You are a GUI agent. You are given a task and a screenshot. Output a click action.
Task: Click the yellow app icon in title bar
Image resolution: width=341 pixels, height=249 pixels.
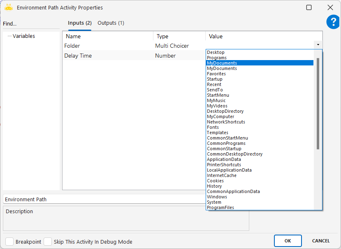[x=9, y=7]
